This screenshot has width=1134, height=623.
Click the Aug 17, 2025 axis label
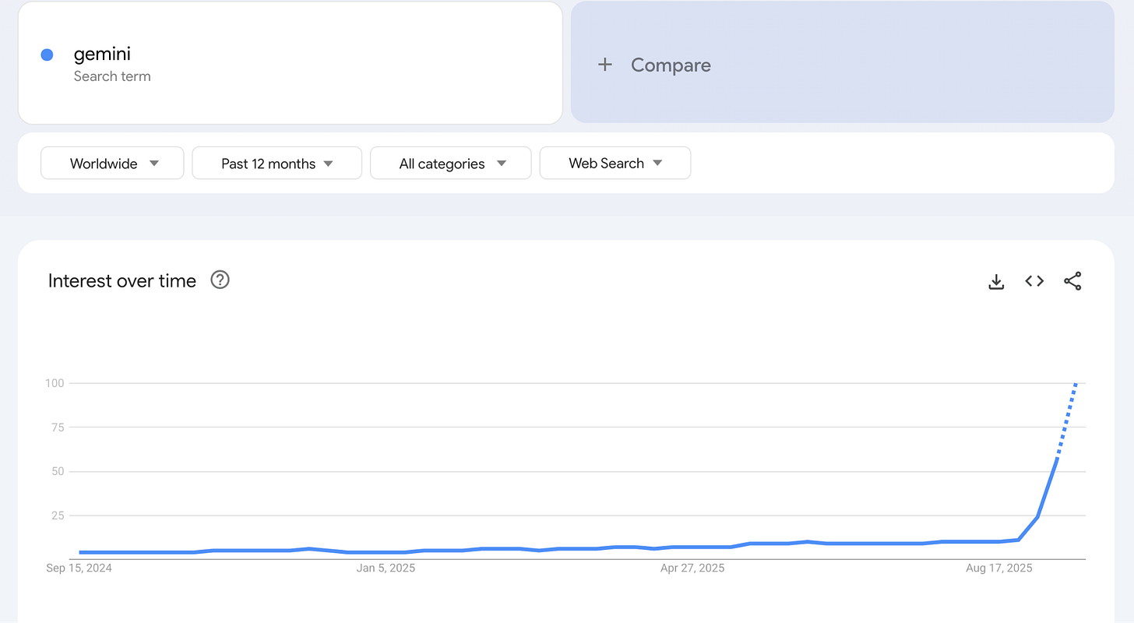(x=999, y=568)
